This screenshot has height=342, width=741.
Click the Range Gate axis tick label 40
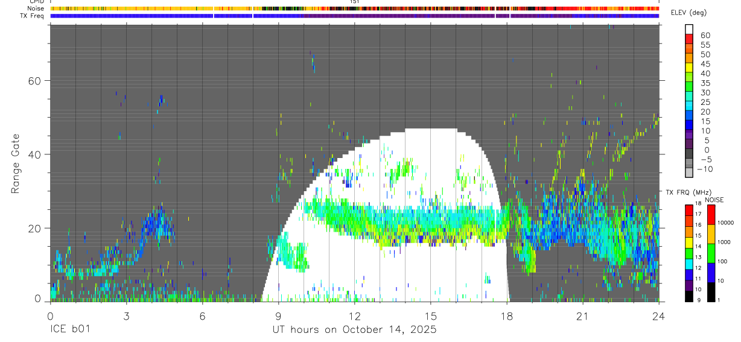(x=34, y=154)
